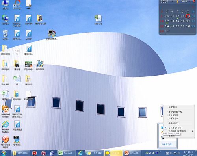
Task: Click the 사용자 지정... link in tray popup
Action: [x=167, y=145]
